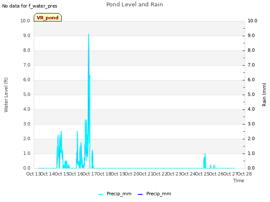Click the Oct 20 x-axis tick label
The image size is (270, 202).
(132, 174)
